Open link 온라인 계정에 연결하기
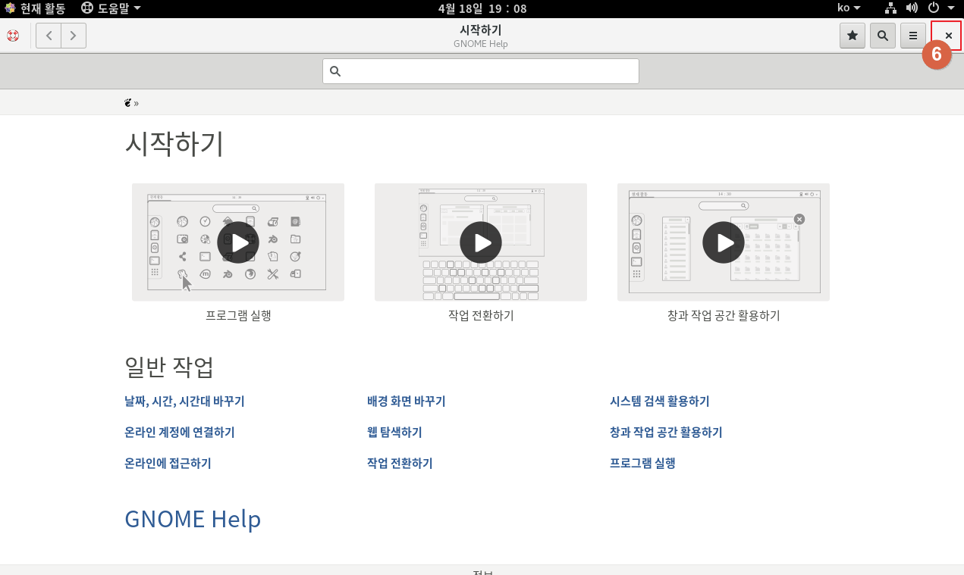 tap(180, 433)
